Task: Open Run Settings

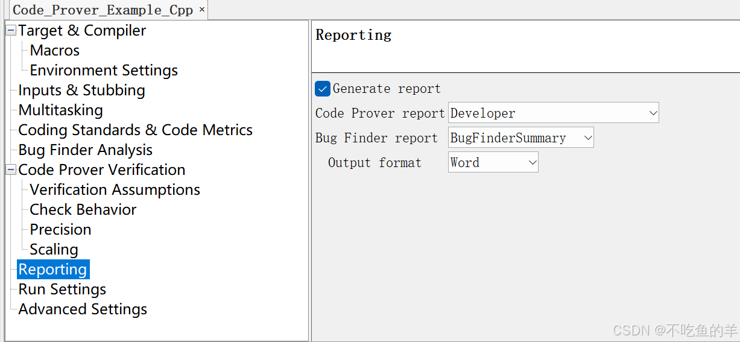Action: pyautogui.click(x=62, y=290)
